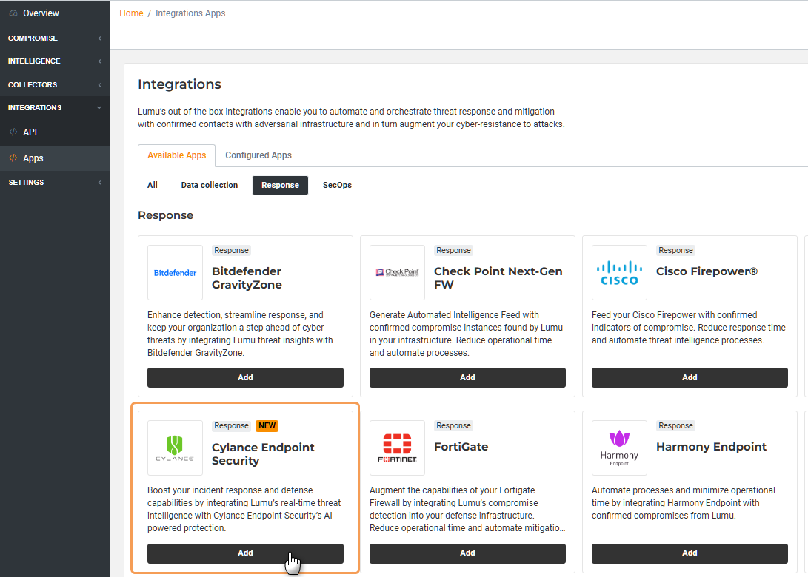Screen dimensions: 808x577
Task: Click the code icon beside API
Action: click(x=13, y=132)
